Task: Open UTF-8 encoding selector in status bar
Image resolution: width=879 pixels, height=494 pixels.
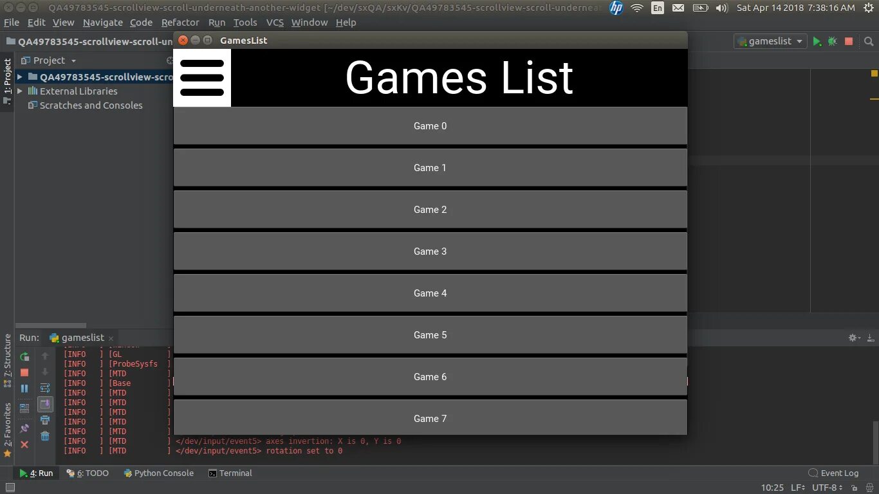Action: (x=826, y=488)
